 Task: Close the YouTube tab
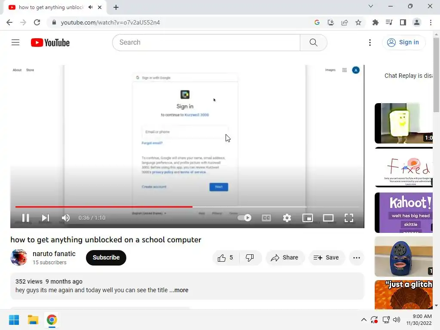(x=100, y=7)
